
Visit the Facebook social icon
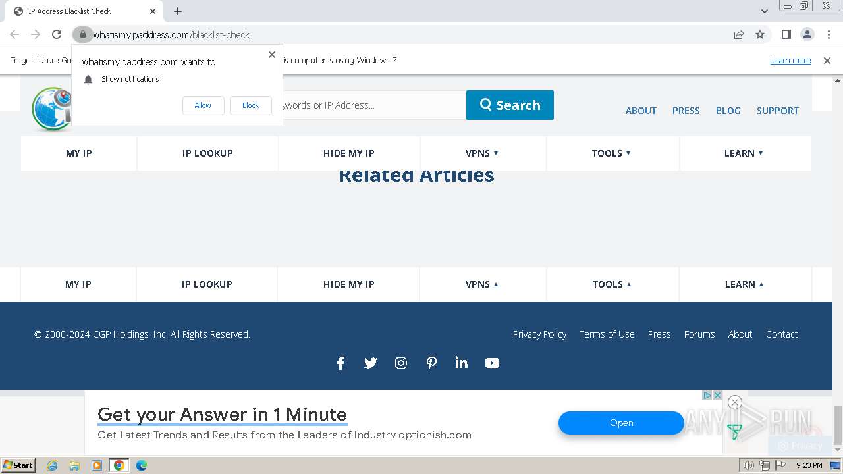click(340, 363)
